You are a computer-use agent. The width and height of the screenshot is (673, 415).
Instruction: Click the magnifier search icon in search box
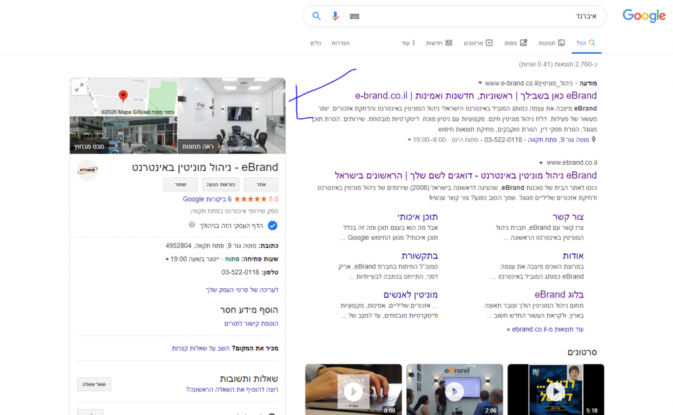click(316, 16)
